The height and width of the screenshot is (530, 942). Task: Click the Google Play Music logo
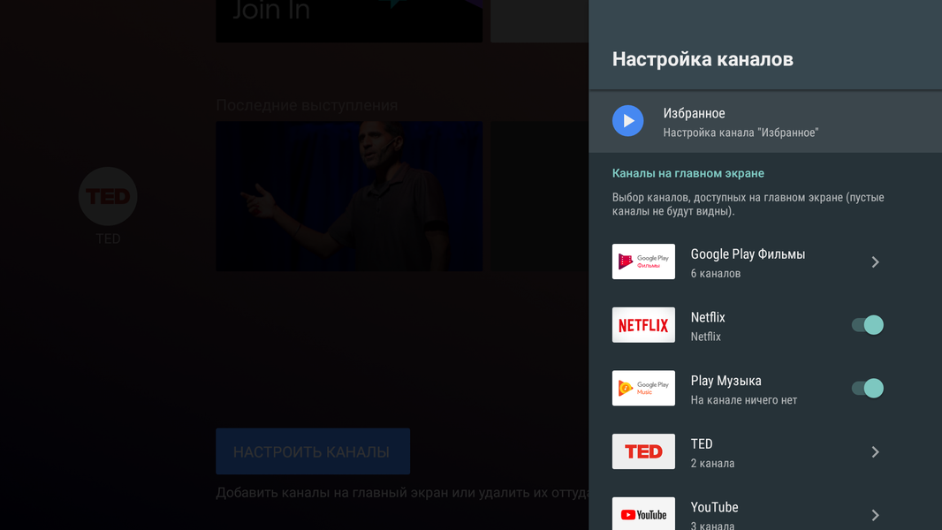click(x=643, y=388)
